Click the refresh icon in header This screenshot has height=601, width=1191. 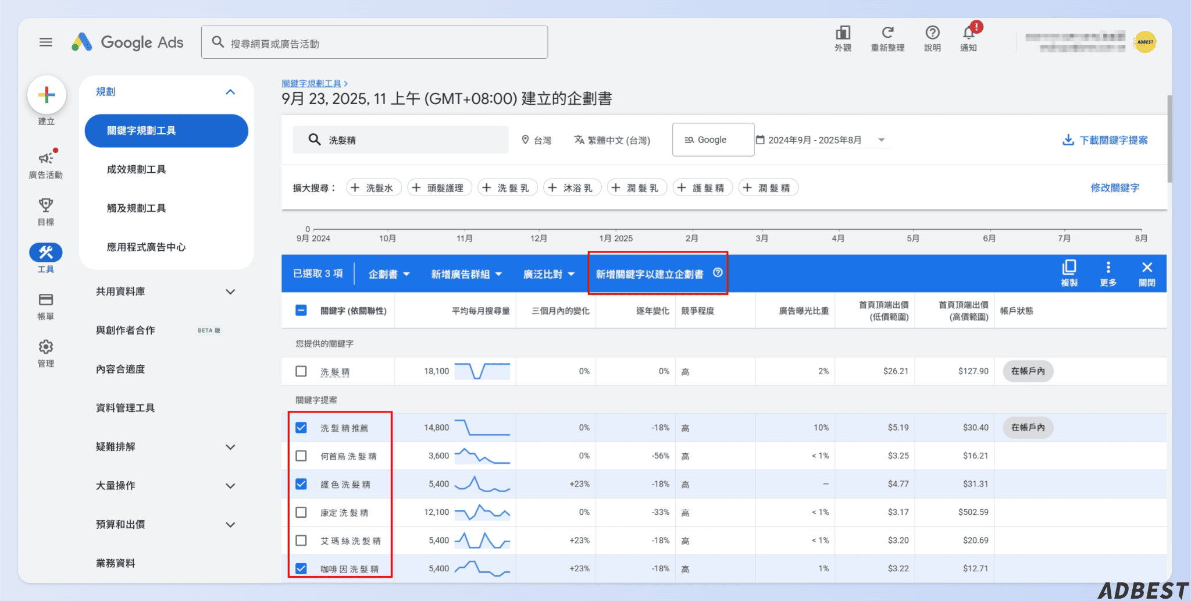coord(887,33)
